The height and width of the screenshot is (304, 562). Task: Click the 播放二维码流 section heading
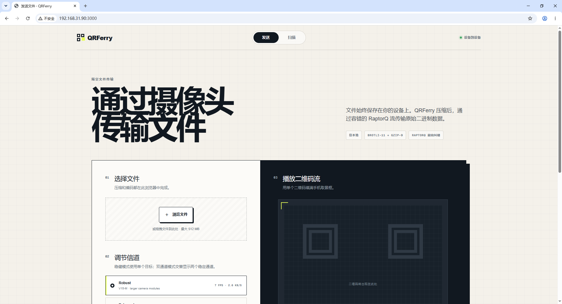point(301,179)
